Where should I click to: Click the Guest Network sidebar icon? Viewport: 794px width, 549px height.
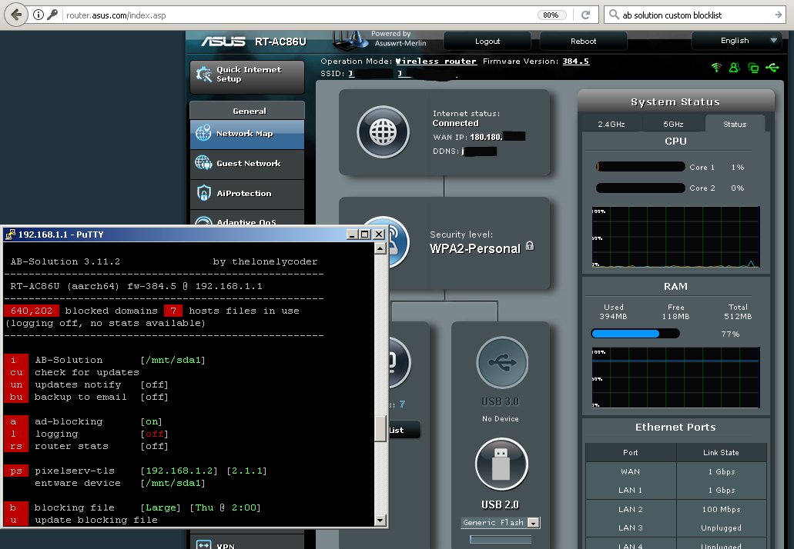(203, 163)
